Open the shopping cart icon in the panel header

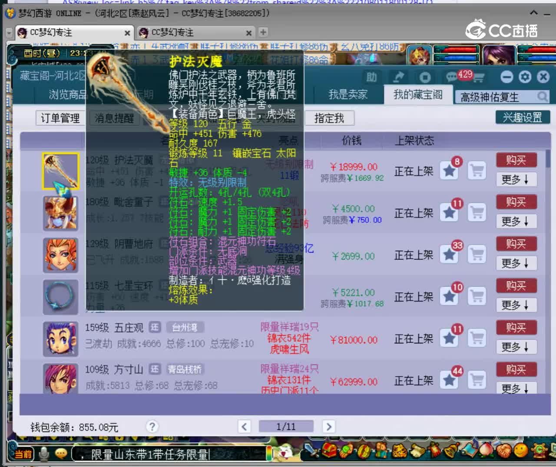click(478, 78)
